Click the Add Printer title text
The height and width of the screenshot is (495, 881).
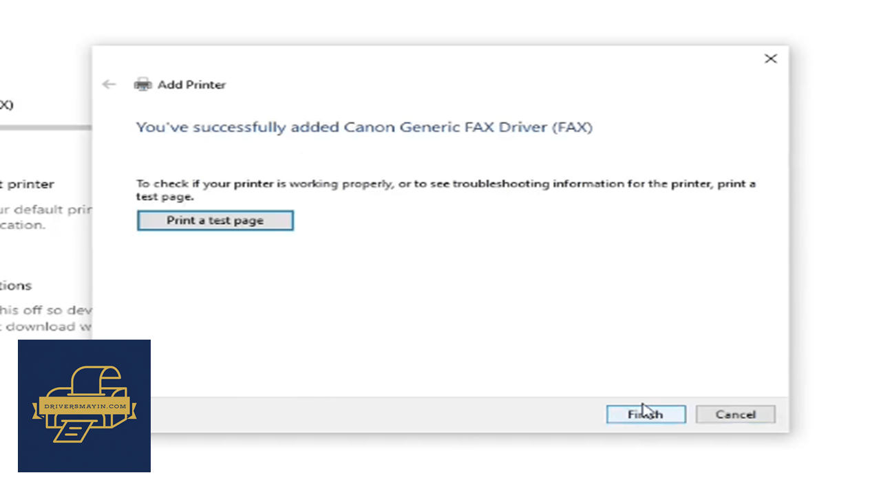[191, 85]
